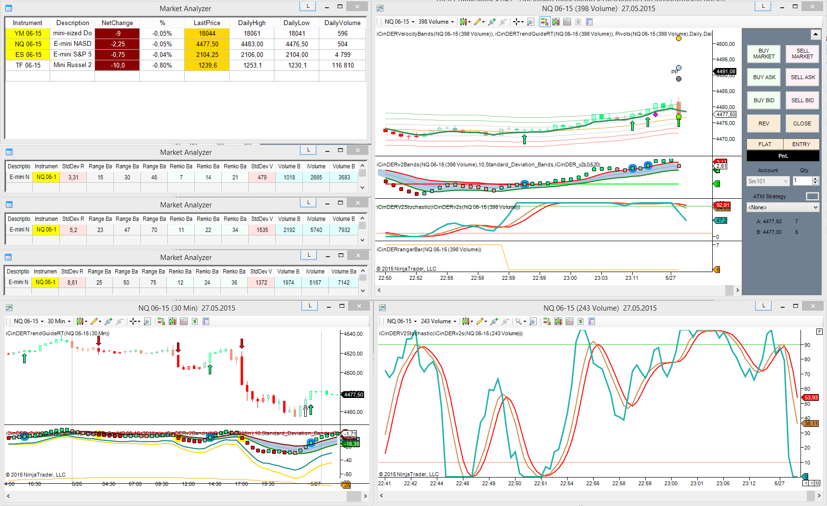Screen dimensions: 827x506
Task: Select drawing tools pencil in 398 Volume chart
Action: click(478, 22)
